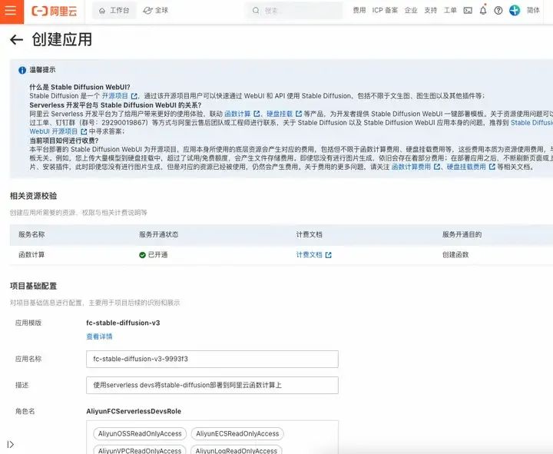Open the 费用 menu
553x454 pixels.
pyautogui.click(x=359, y=10)
